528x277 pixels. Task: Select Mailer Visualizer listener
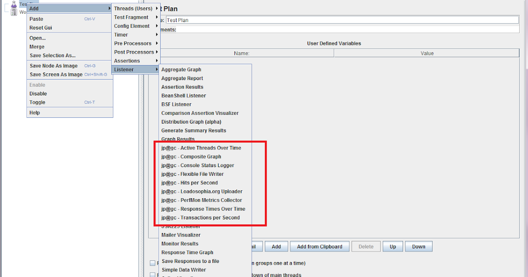pyautogui.click(x=205, y=235)
